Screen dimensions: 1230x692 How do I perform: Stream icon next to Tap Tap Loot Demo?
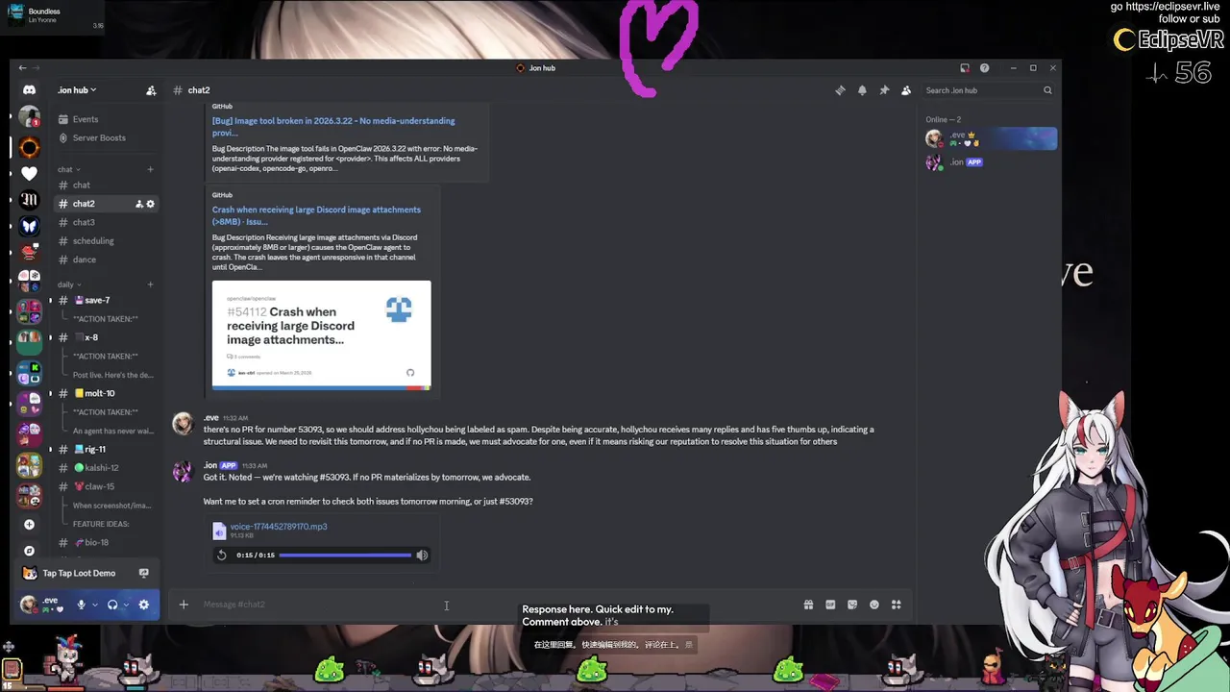pyautogui.click(x=144, y=573)
